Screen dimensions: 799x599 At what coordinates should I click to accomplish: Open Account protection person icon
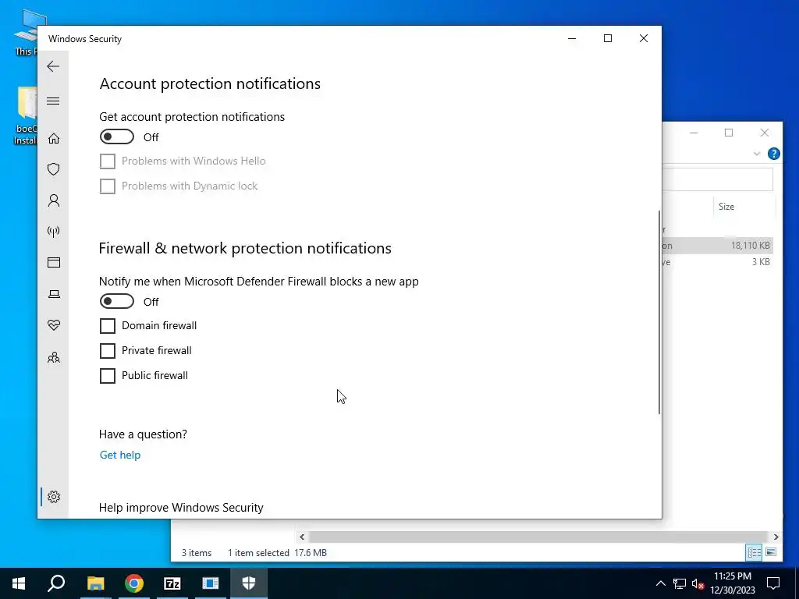click(x=54, y=200)
